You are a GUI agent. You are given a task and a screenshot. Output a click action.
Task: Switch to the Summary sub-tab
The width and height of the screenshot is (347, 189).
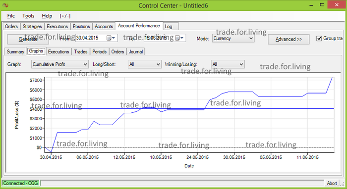(15, 51)
